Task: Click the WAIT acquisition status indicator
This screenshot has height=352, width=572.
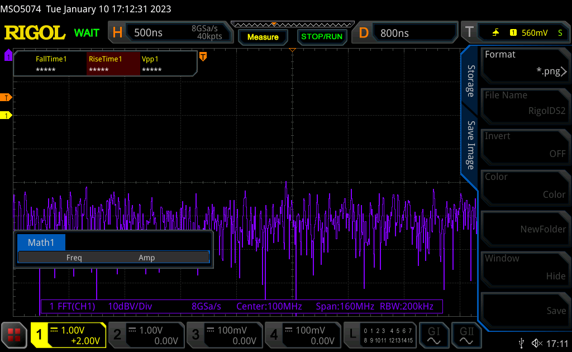Action: [x=87, y=33]
